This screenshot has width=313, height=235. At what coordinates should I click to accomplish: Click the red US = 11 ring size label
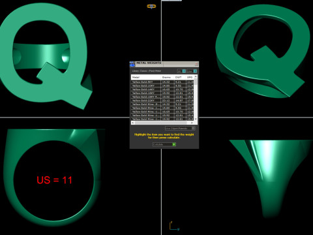pos(54,180)
